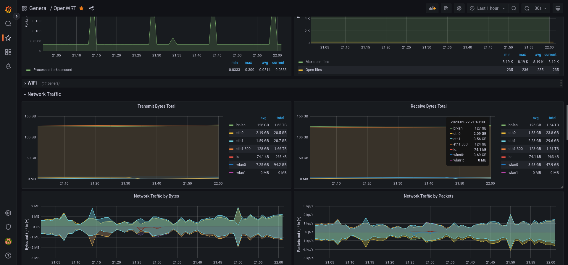Open the Grafana home logo
Screen dimensions: 568x265
click(x=8, y=9)
